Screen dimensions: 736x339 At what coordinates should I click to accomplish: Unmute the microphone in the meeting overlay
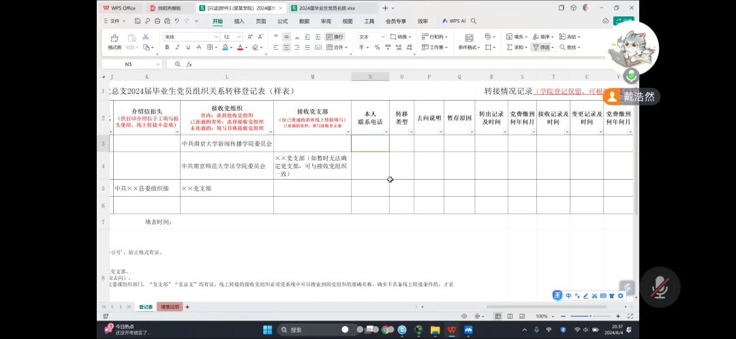pos(659,287)
